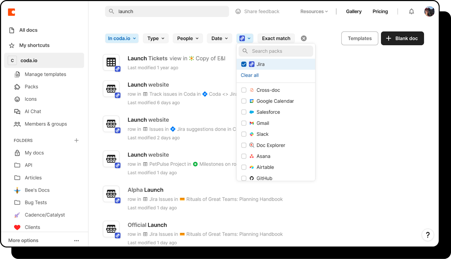Open Launch Tickets table result icon
Viewport: 451px width, 259px height.
[111, 63]
